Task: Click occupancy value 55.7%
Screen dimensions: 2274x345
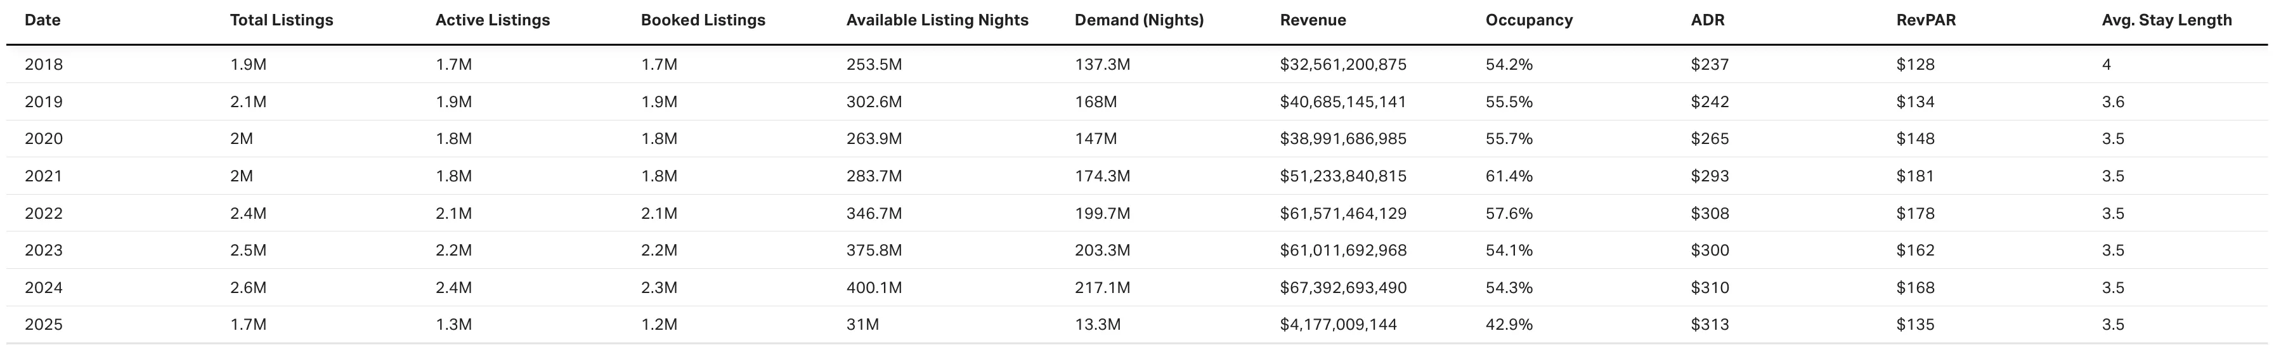Action: click(1509, 140)
